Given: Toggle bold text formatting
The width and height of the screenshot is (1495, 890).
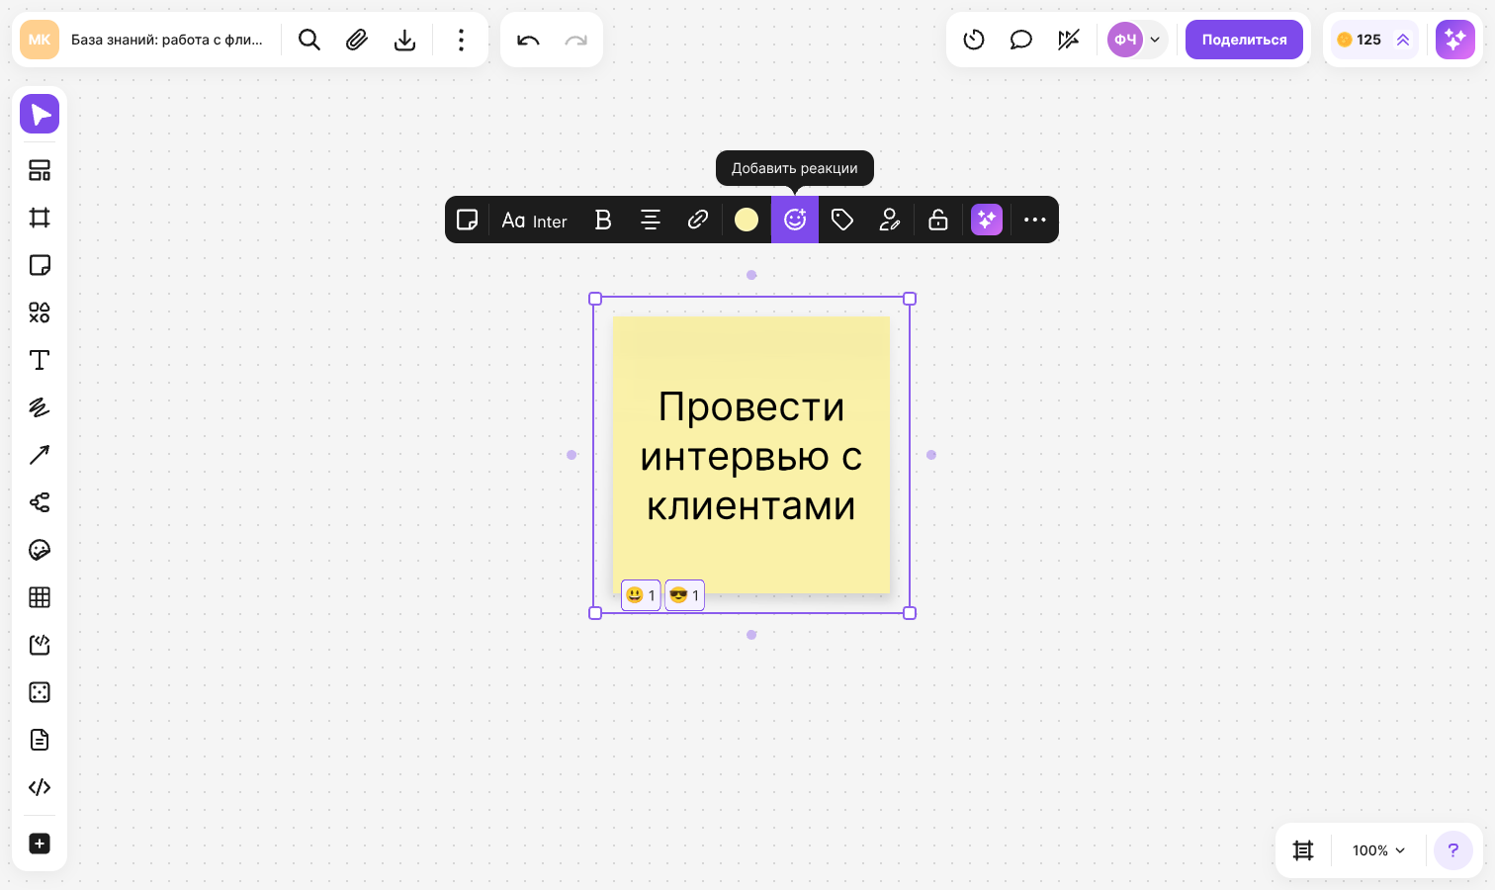Looking at the screenshot, I should (x=603, y=220).
